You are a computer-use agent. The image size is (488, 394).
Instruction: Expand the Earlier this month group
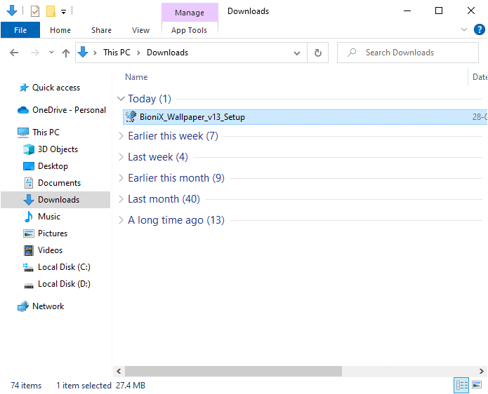[x=121, y=178]
